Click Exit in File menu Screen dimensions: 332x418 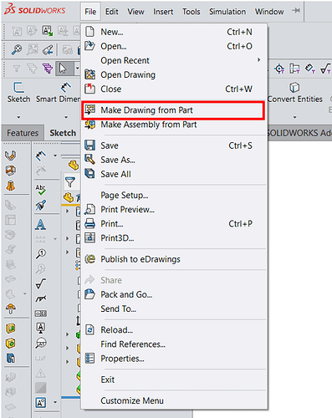tap(173, 380)
